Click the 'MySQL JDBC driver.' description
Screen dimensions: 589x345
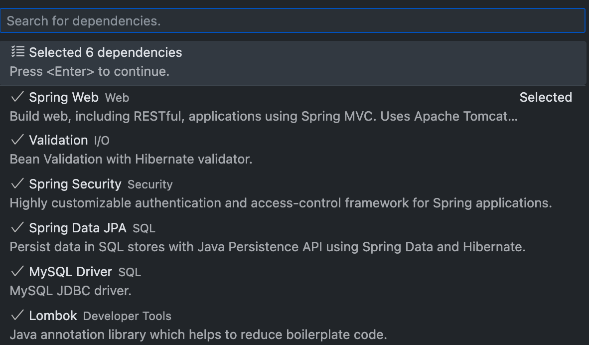(x=71, y=291)
